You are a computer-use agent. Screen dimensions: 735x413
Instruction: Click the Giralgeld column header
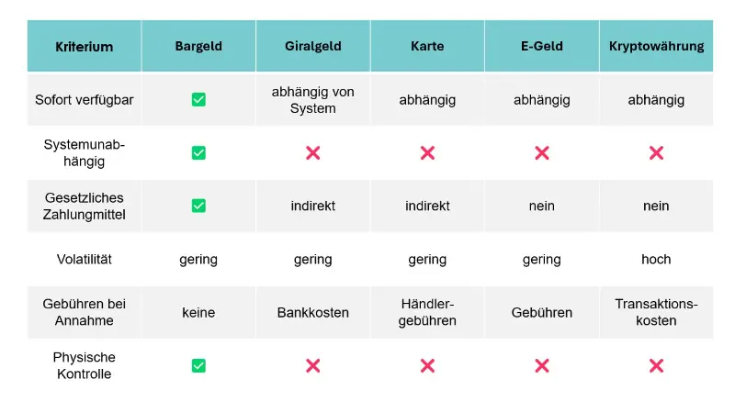[x=312, y=46]
